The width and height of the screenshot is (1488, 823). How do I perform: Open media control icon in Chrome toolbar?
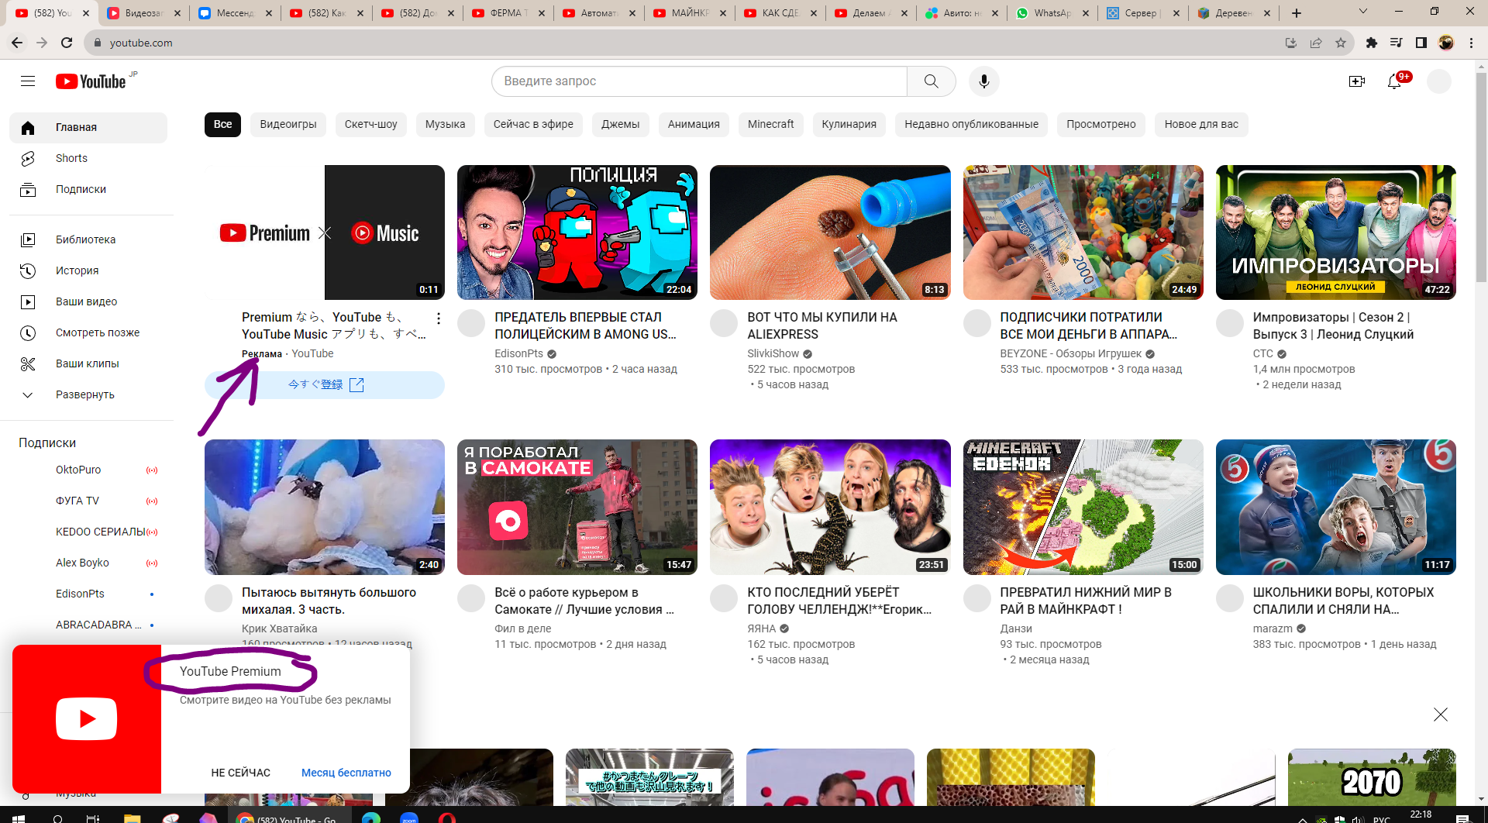pos(1396,43)
